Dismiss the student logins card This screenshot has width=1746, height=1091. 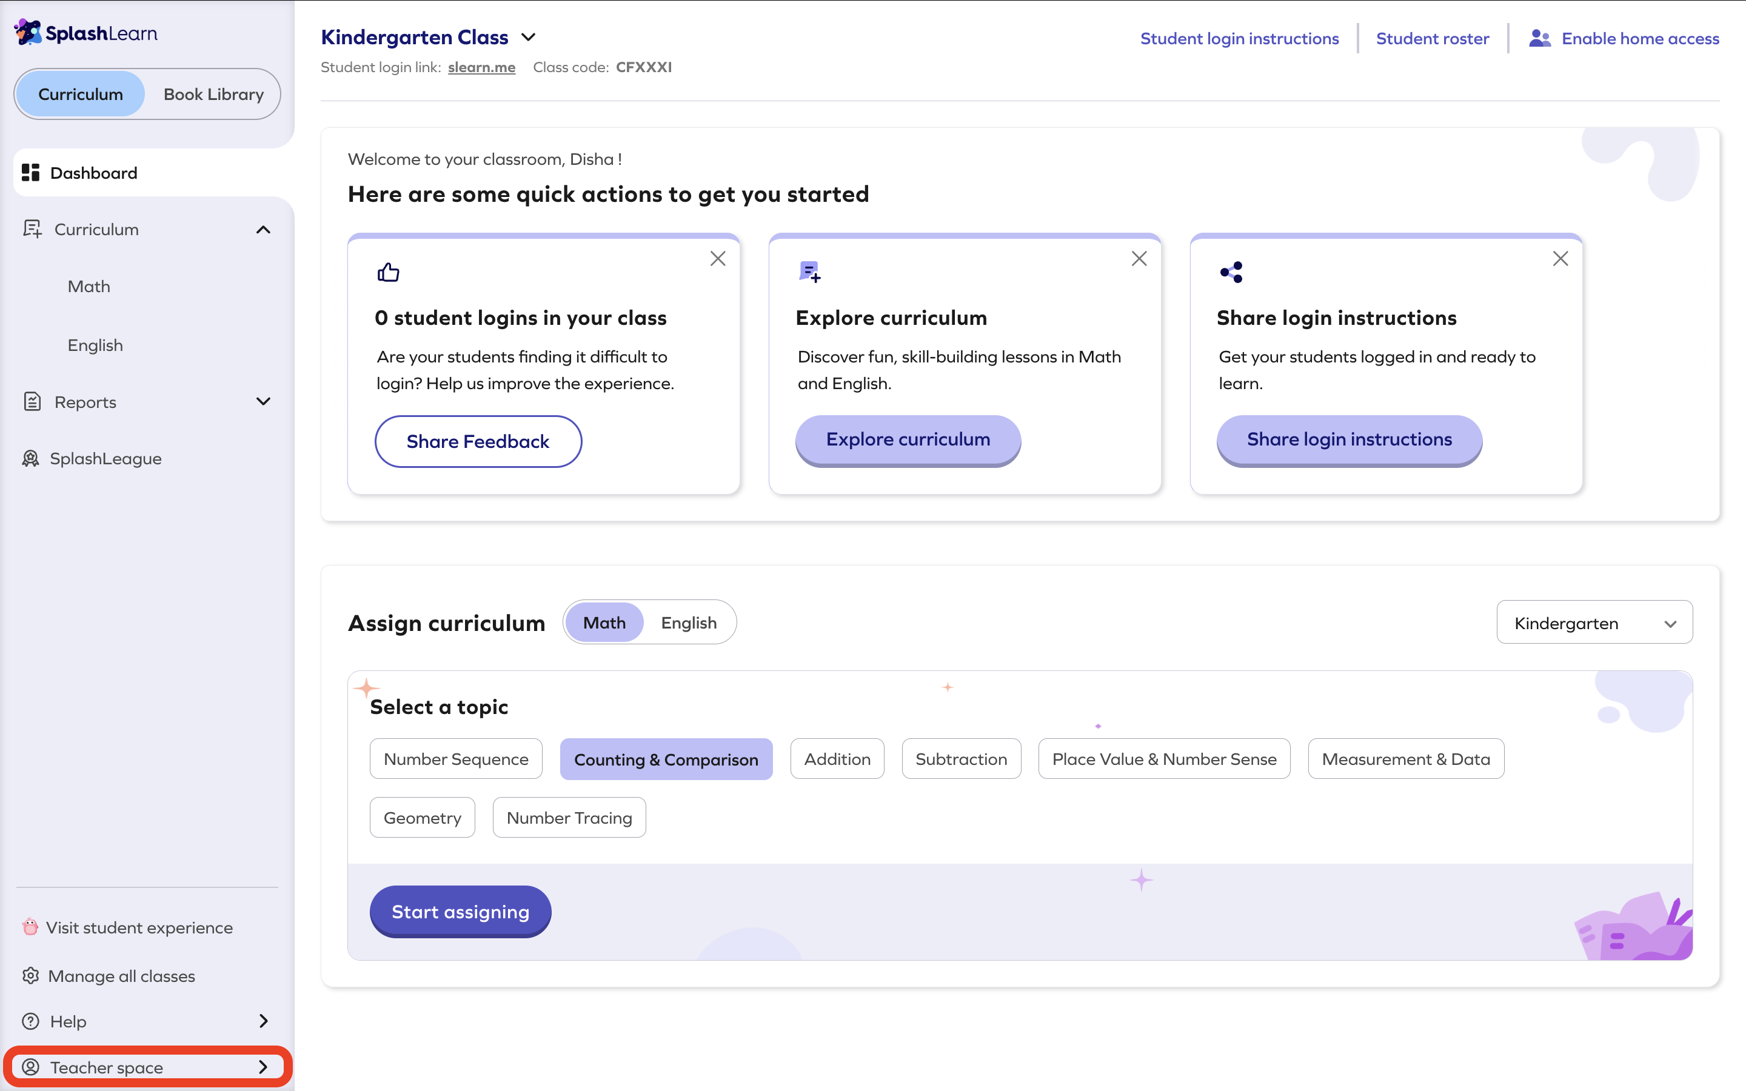point(718,259)
